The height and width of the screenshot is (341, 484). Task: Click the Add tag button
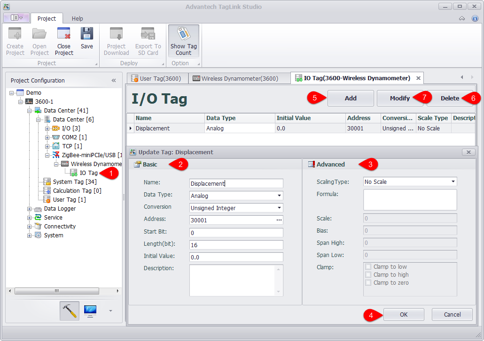[351, 99]
